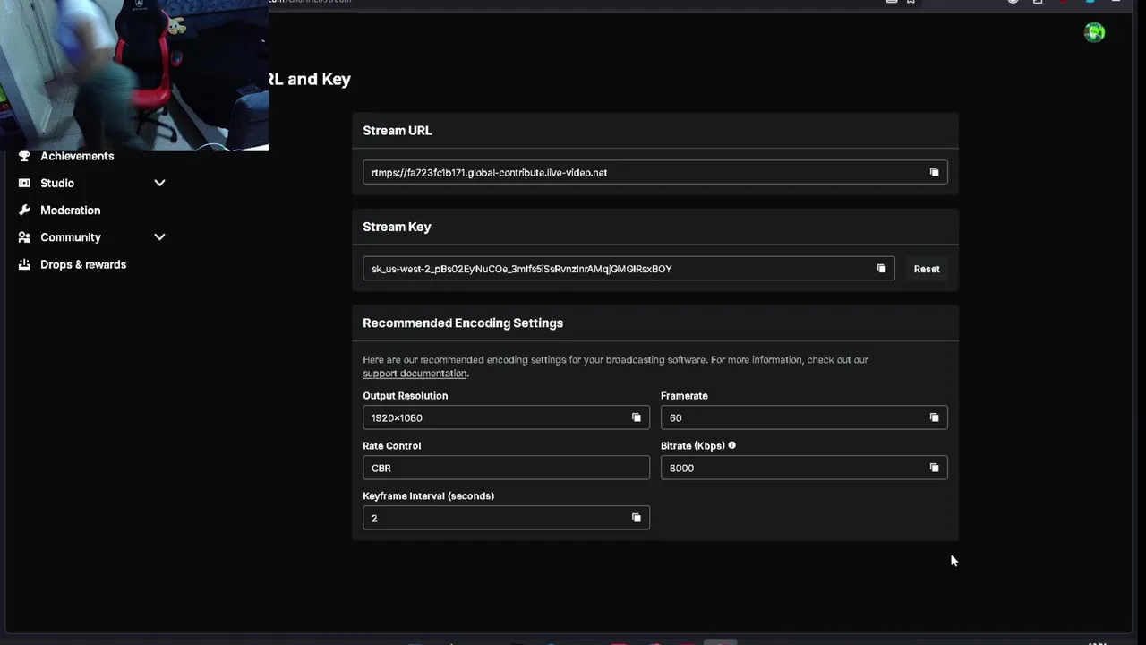Open the support documentation link
The image size is (1146, 645).
click(x=415, y=374)
